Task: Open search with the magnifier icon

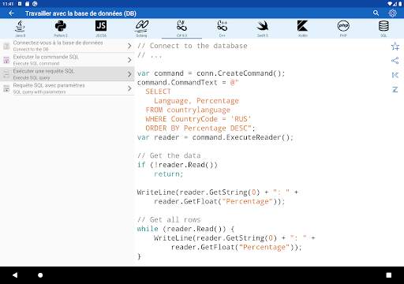Action: point(376,13)
